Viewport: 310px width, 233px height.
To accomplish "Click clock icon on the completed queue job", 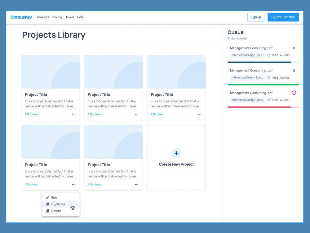I will click(x=269, y=78).
